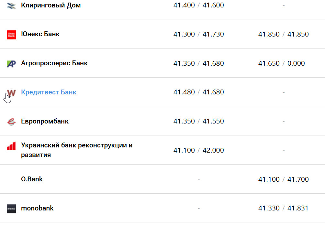
Task: Click the red Юнекс Банк logo
Action: click(x=11, y=34)
